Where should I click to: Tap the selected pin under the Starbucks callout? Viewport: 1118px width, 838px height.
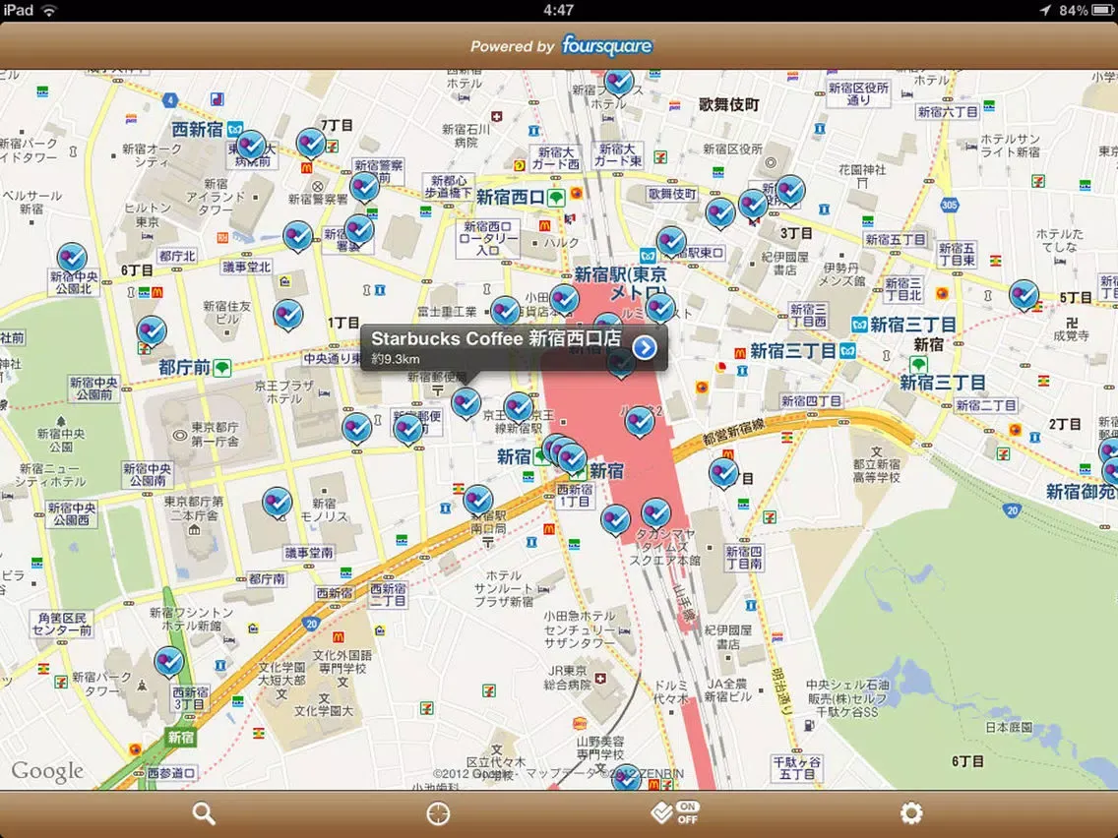pos(466,402)
